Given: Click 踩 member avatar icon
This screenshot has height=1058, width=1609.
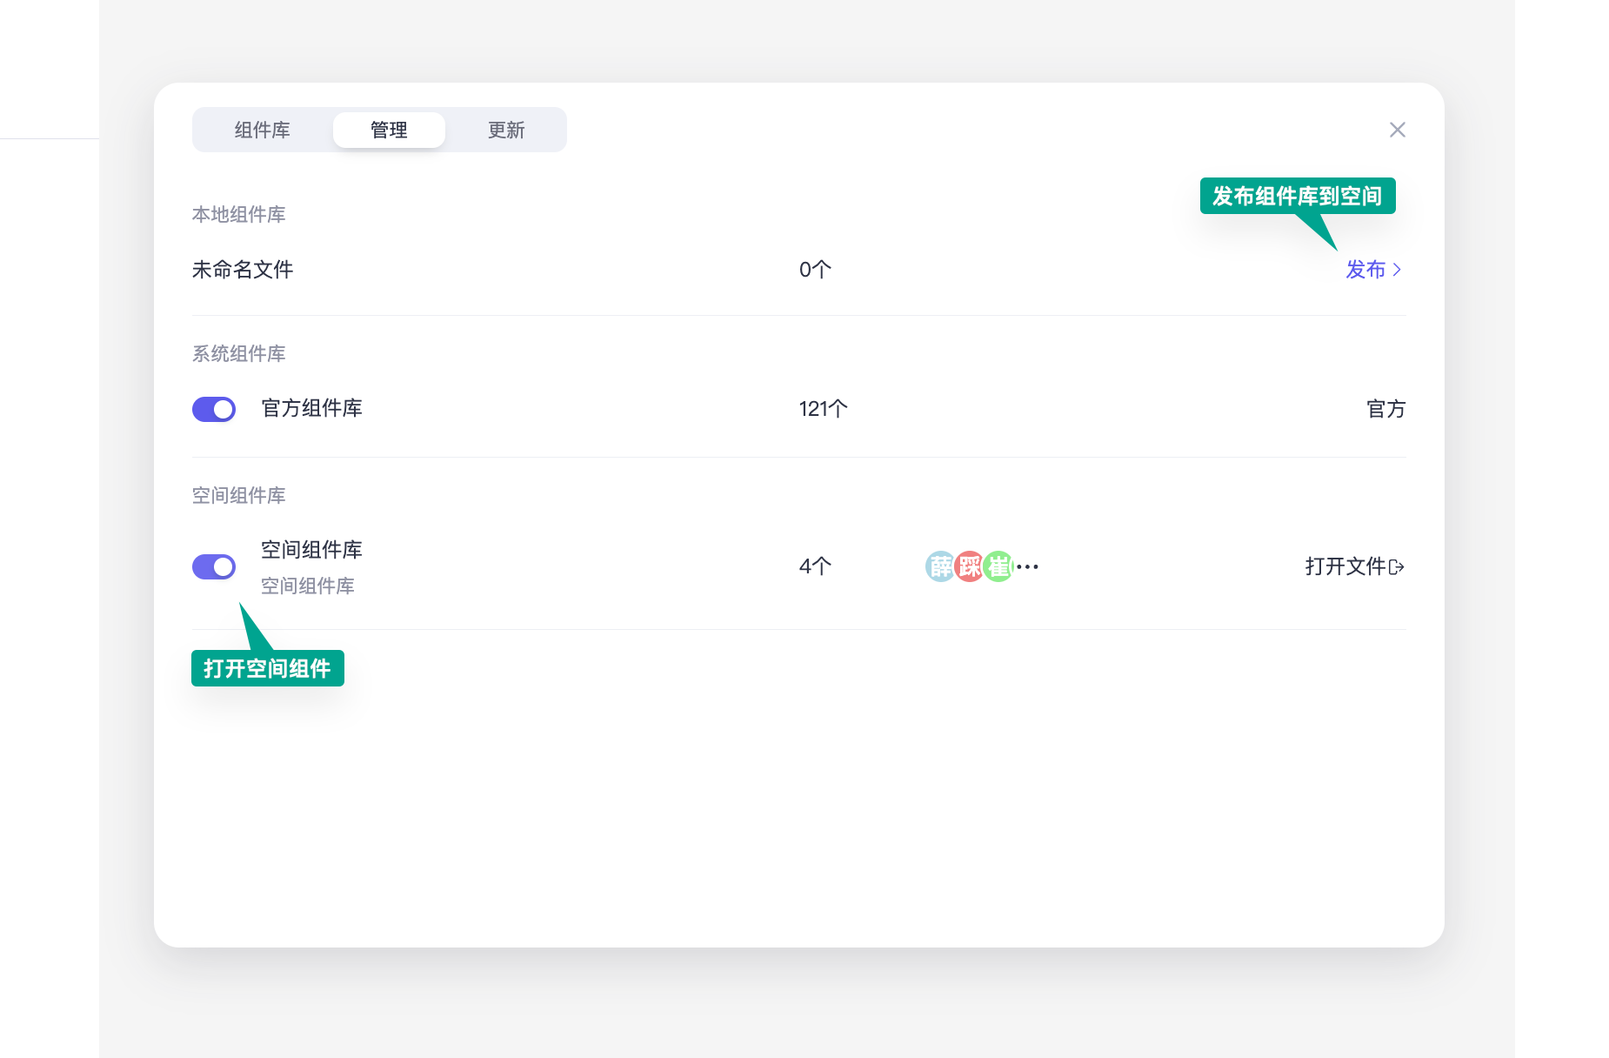Looking at the screenshot, I should click(x=970, y=566).
